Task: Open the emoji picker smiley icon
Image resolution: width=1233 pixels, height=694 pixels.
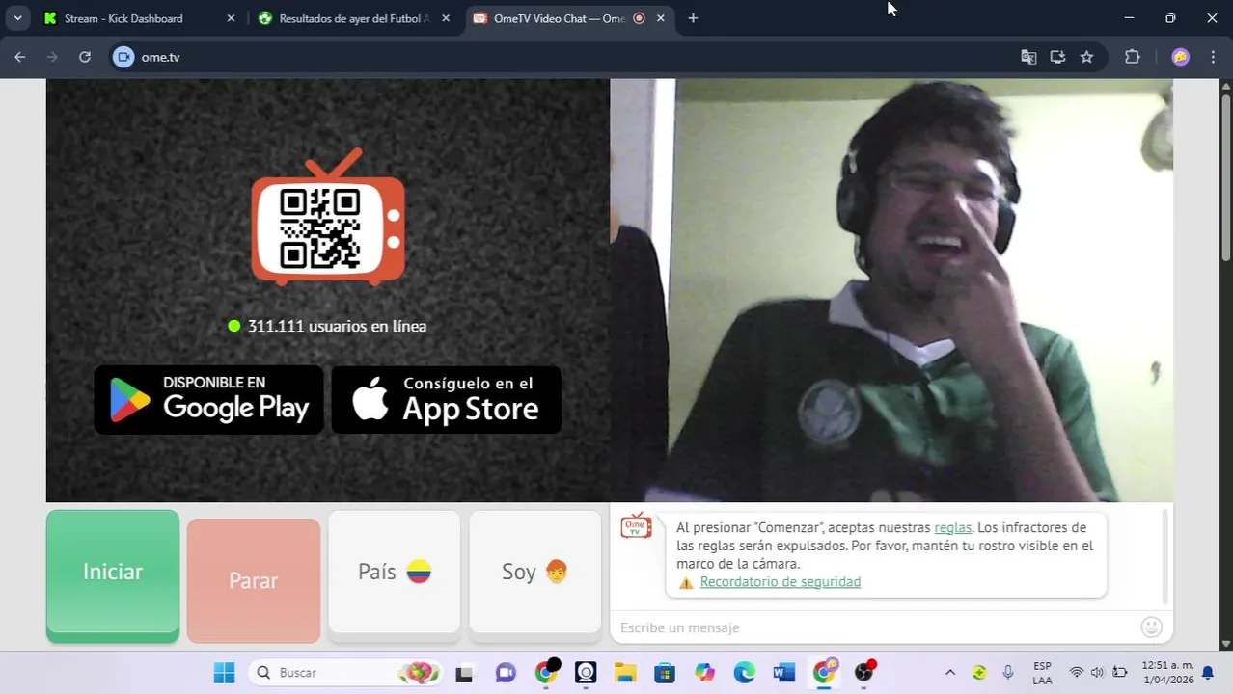Action: pyautogui.click(x=1151, y=627)
